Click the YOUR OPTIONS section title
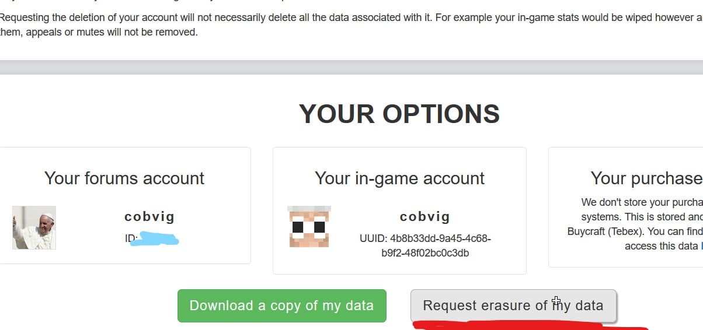Image resolution: width=703 pixels, height=330 pixels. (x=399, y=114)
